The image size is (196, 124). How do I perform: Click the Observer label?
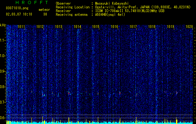(x=63, y=3)
